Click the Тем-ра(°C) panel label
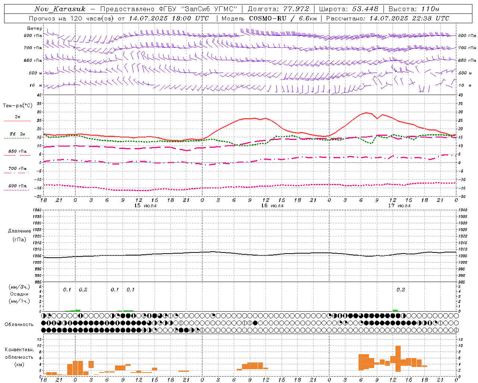 pos(18,106)
